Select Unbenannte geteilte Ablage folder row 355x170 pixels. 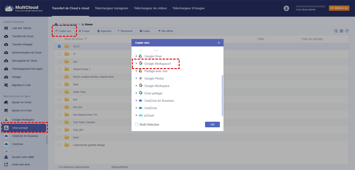201,145
